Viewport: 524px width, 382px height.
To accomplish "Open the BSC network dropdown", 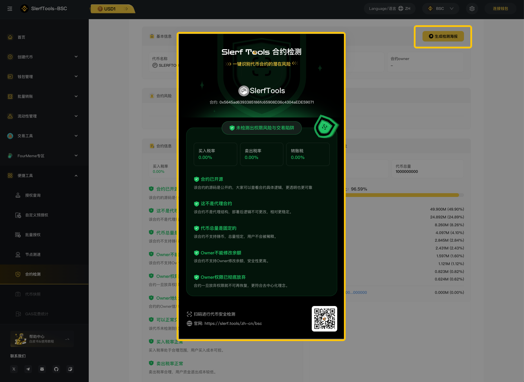I will (x=440, y=9).
